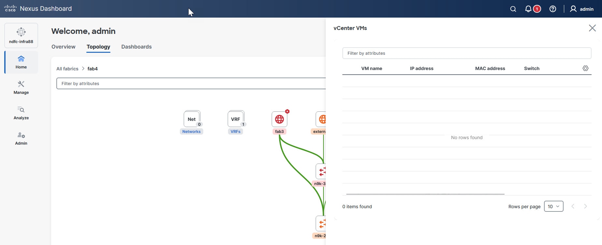This screenshot has height=245, width=602.
Task: Click the fab4 breadcrumb item
Action: tap(93, 69)
